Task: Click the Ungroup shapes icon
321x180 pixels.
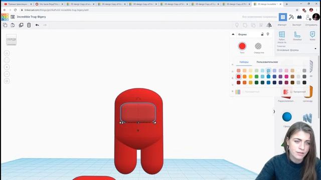Action: pos(253,25)
